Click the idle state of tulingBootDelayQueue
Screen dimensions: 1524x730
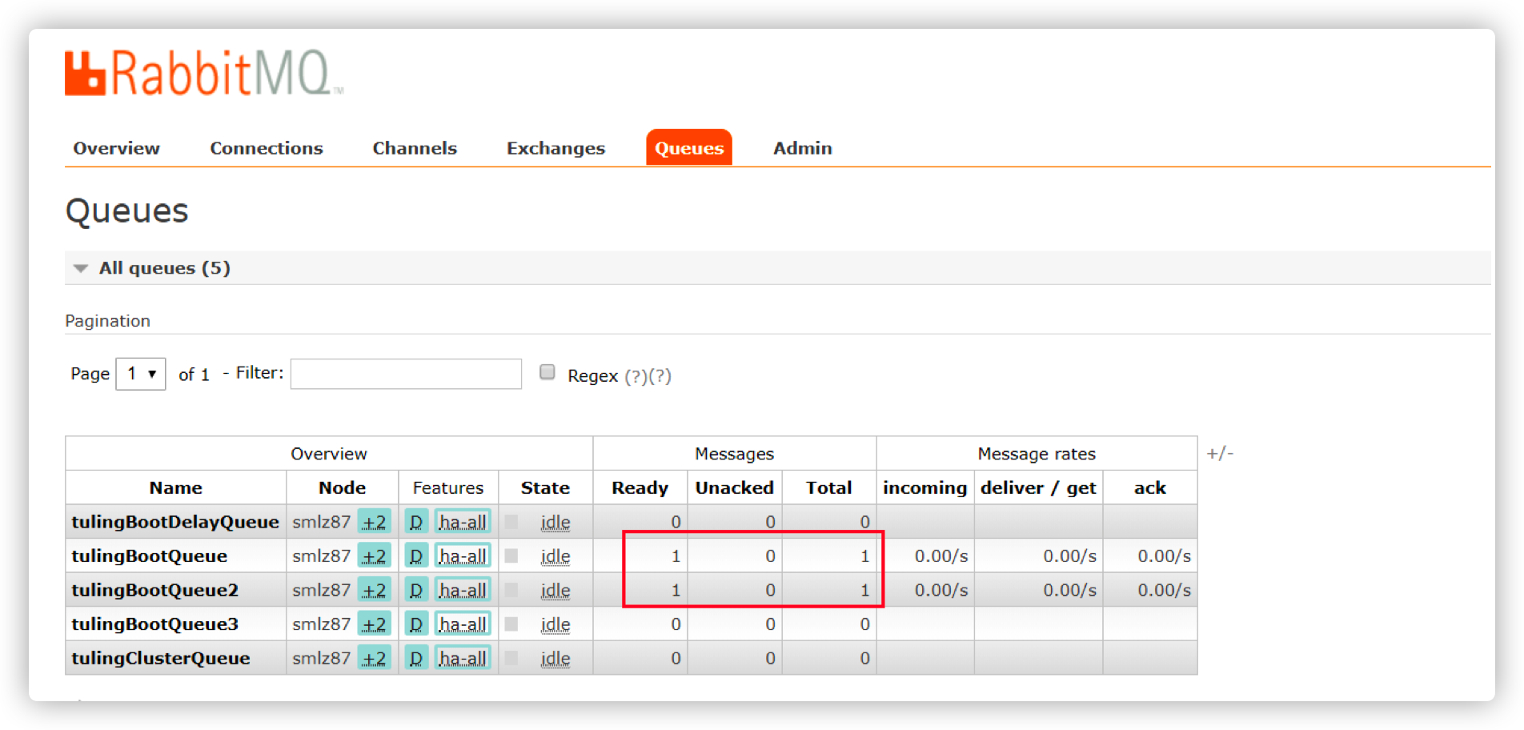pyautogui.click(x=555, y=523)
